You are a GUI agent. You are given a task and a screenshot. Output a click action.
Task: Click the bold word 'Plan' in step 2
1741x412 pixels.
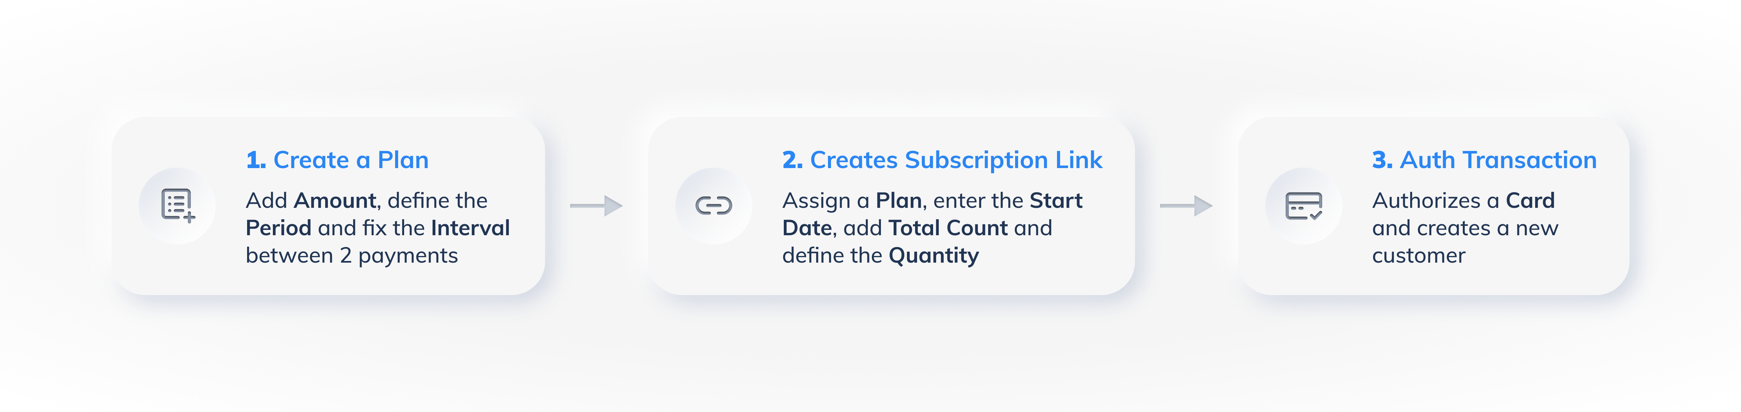[899, 200]
